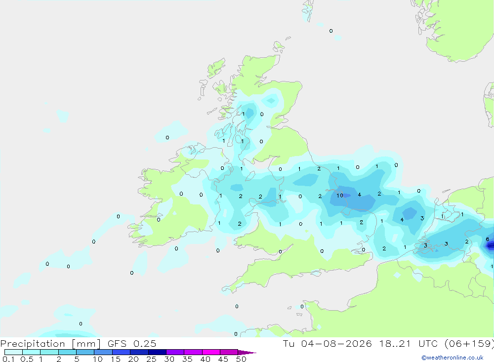Click the "0.25" resolution label

[145, 343]
